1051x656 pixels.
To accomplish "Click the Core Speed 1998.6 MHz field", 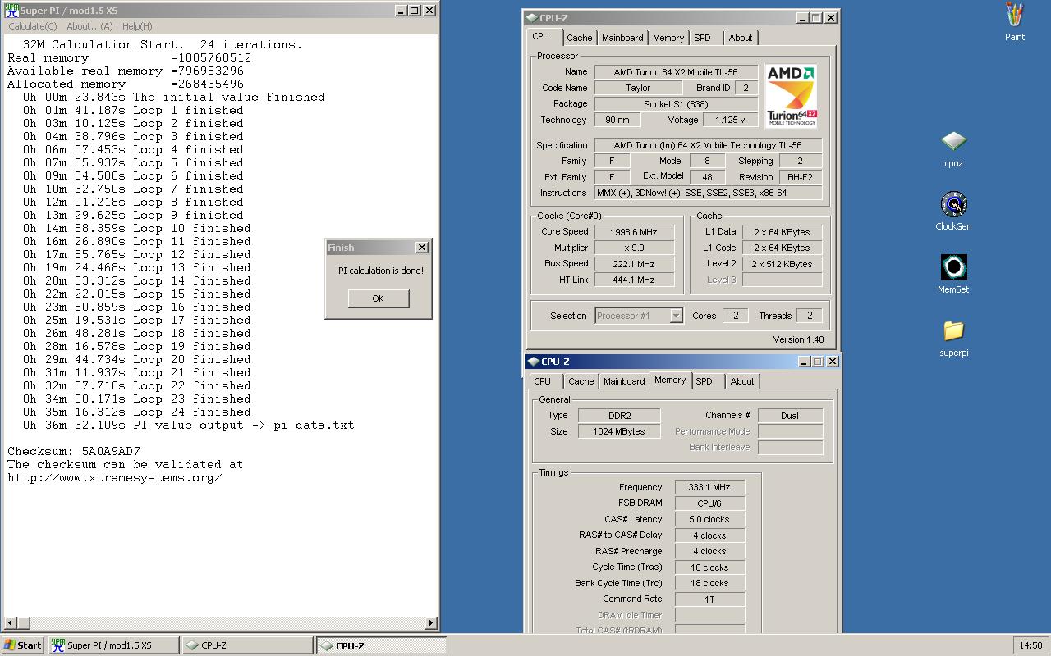I will (x=636, y=232).
